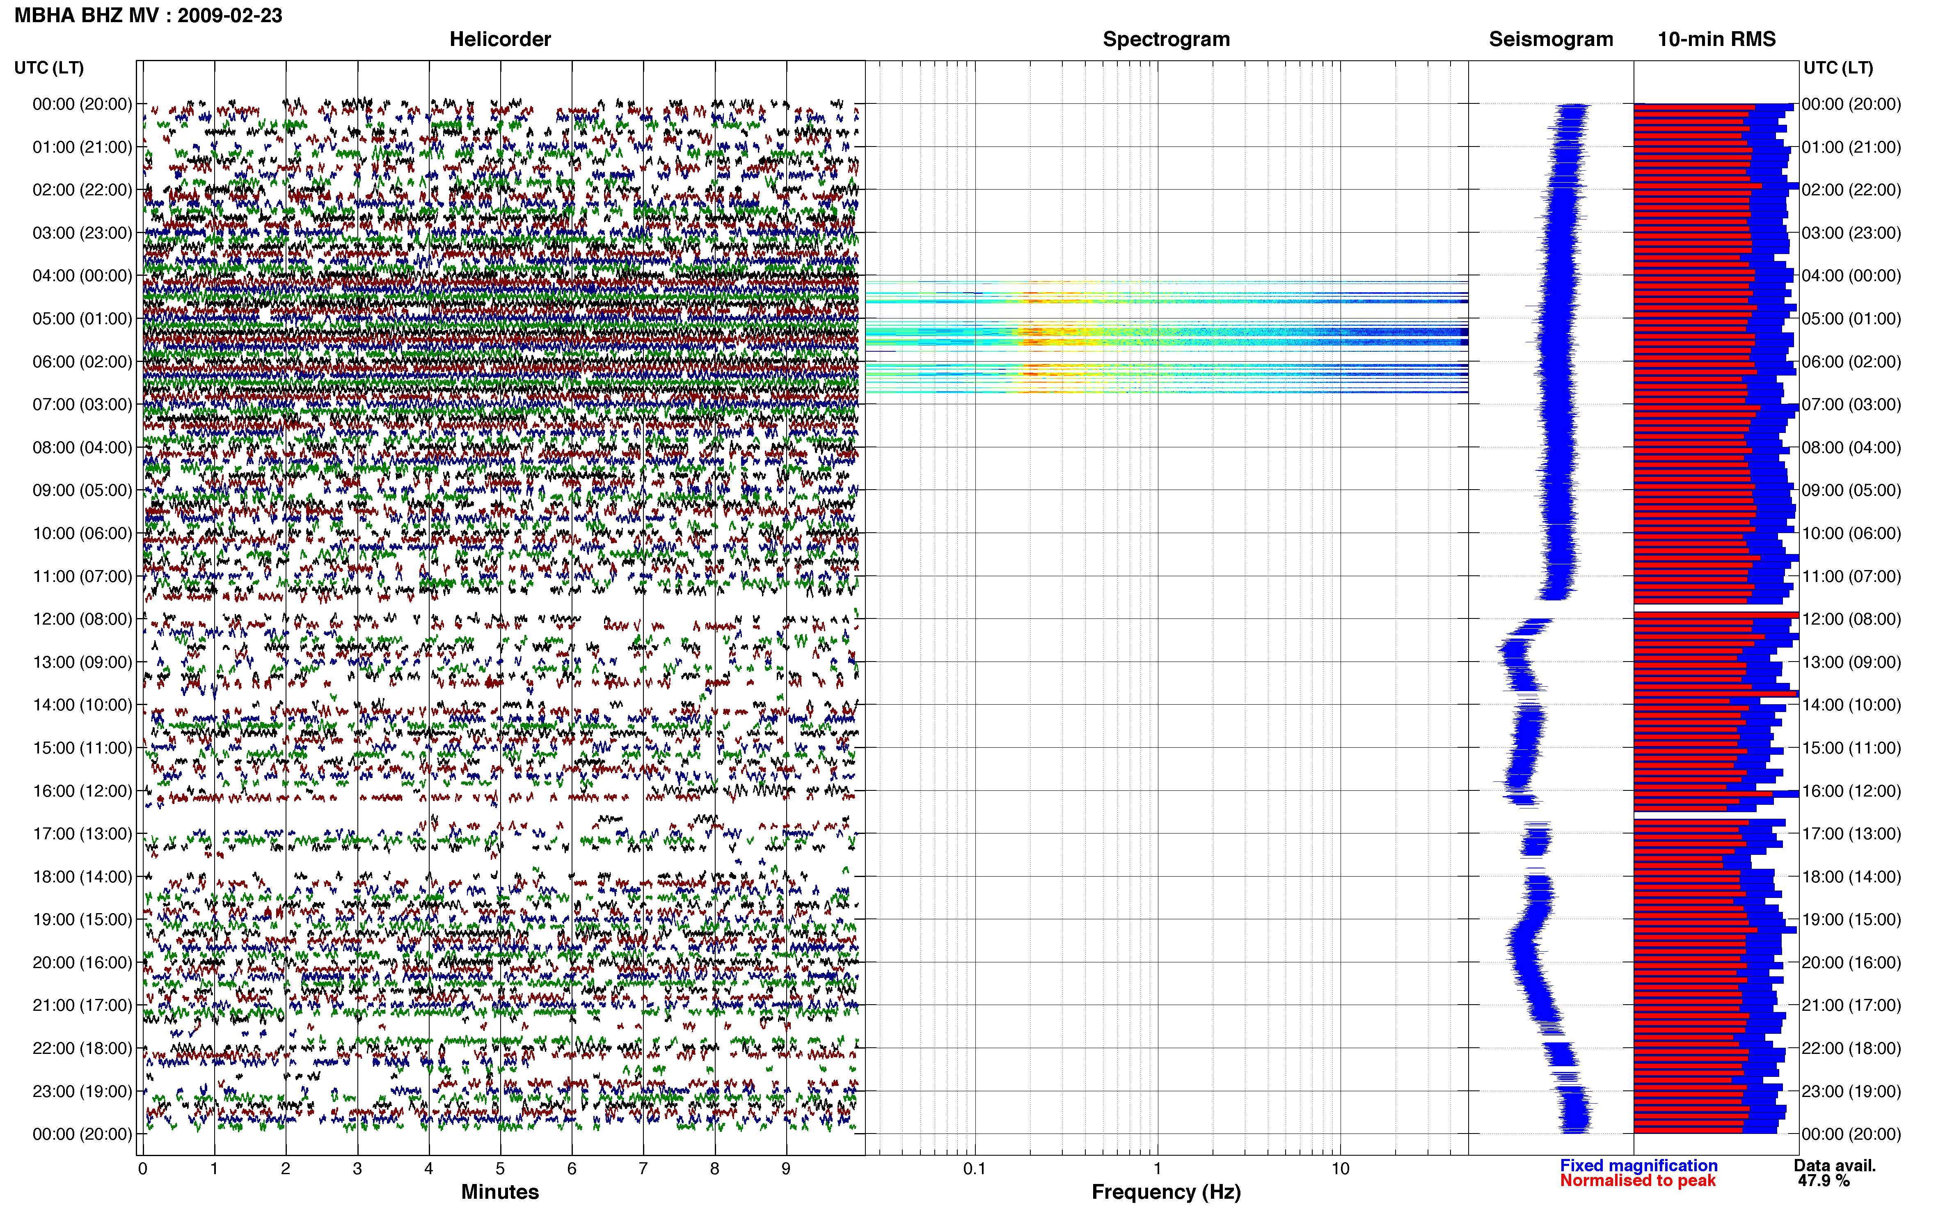Click the Seismogram panel title
This screenshot has height=1216, width=1945.
(1551, 39)
